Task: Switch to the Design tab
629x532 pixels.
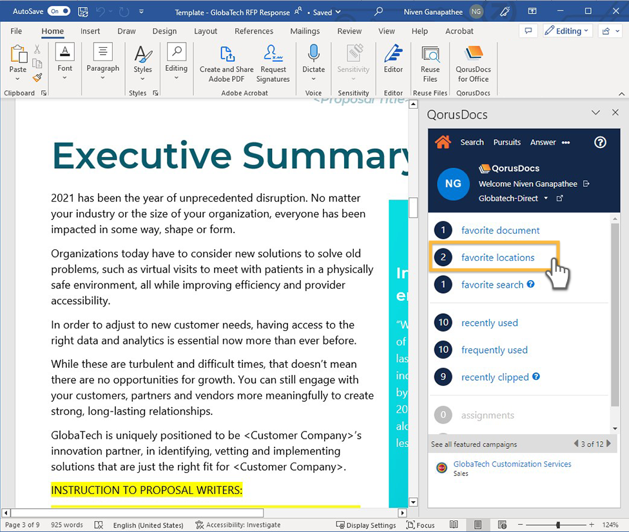Action: click(164, 32)
